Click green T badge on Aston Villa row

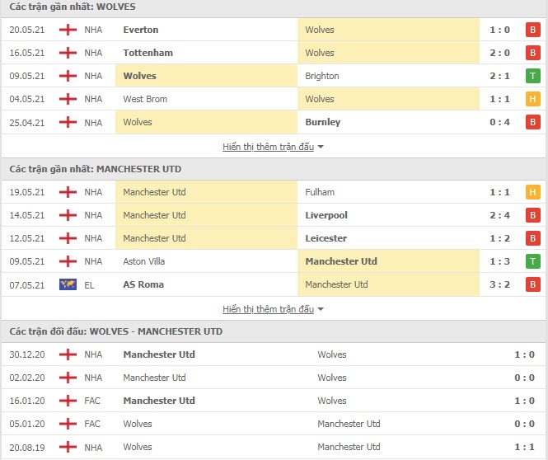pyautogui.click(x=532, y=261)
